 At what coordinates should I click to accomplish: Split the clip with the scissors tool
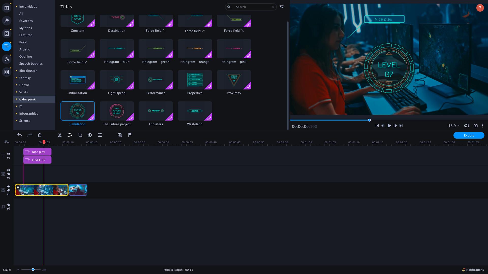60,135
